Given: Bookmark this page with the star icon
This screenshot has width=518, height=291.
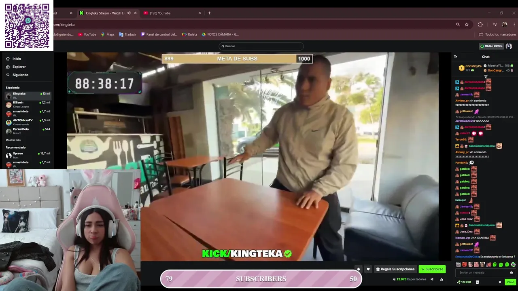Looking at the screenshot, I should pos(467,25).
